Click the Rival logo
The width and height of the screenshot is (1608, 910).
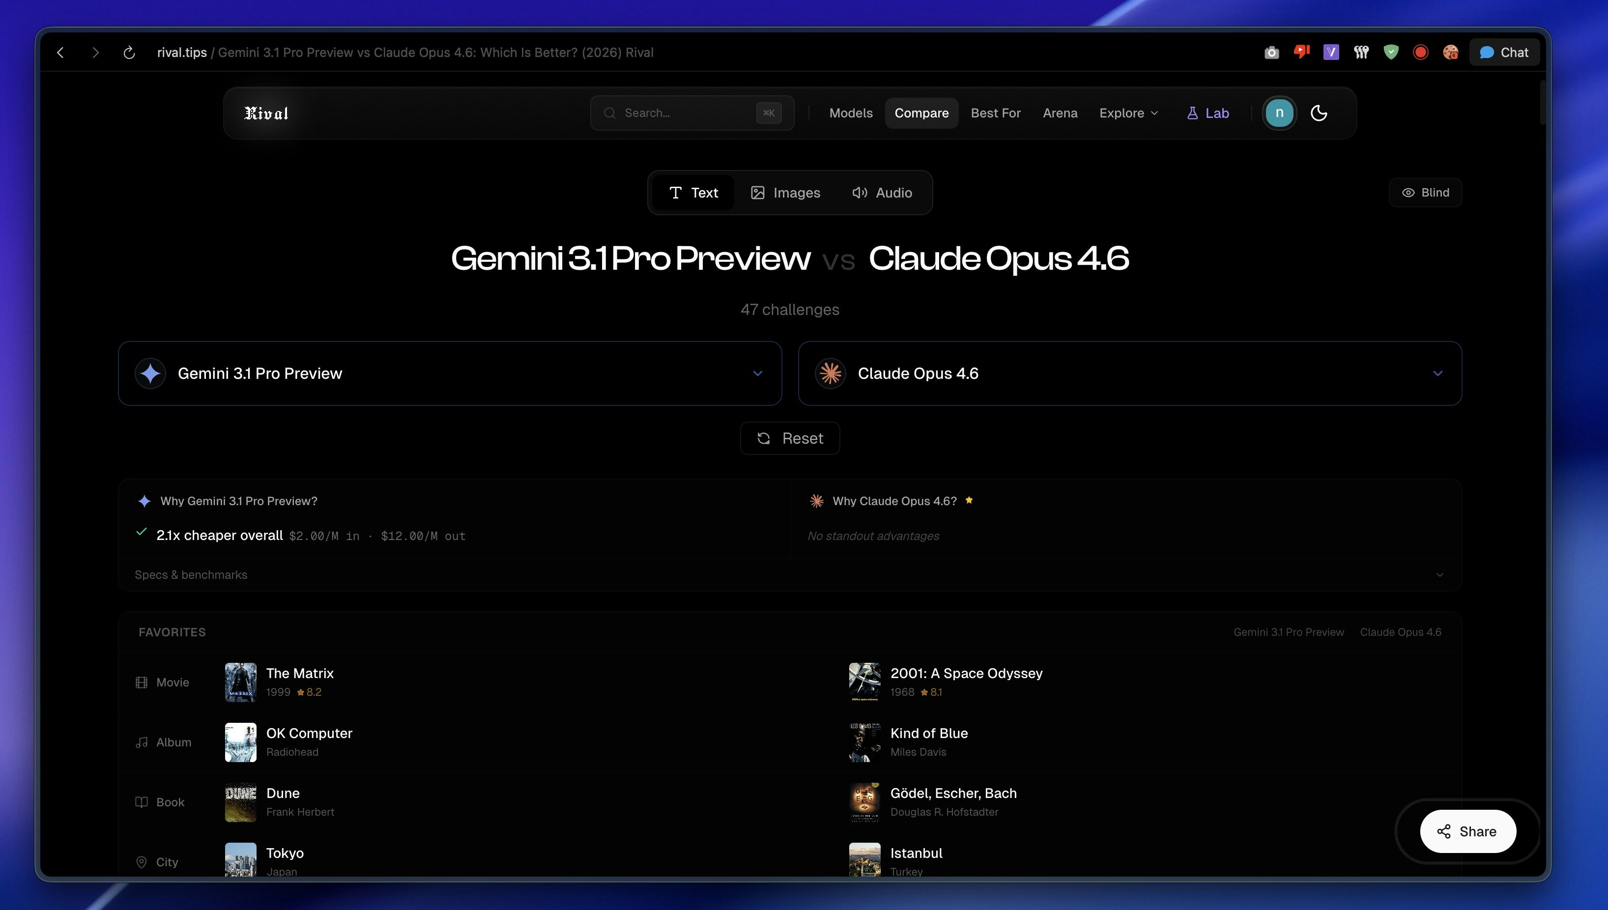click(x=266, y=113)
